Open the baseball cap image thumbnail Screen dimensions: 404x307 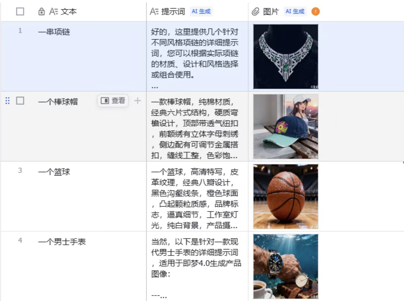[x=286, y=126]
